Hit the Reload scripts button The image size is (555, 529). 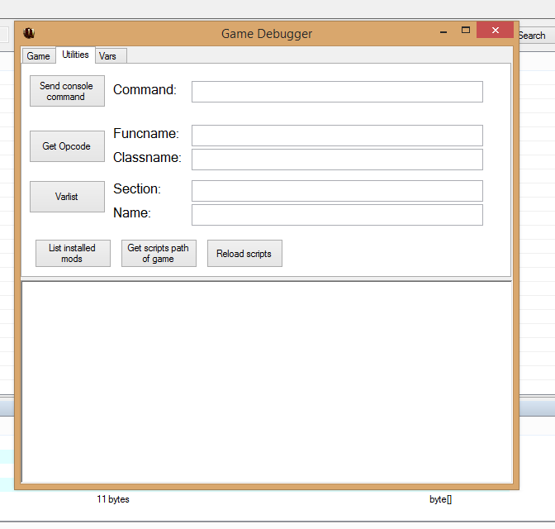click(x=244, y=254)
